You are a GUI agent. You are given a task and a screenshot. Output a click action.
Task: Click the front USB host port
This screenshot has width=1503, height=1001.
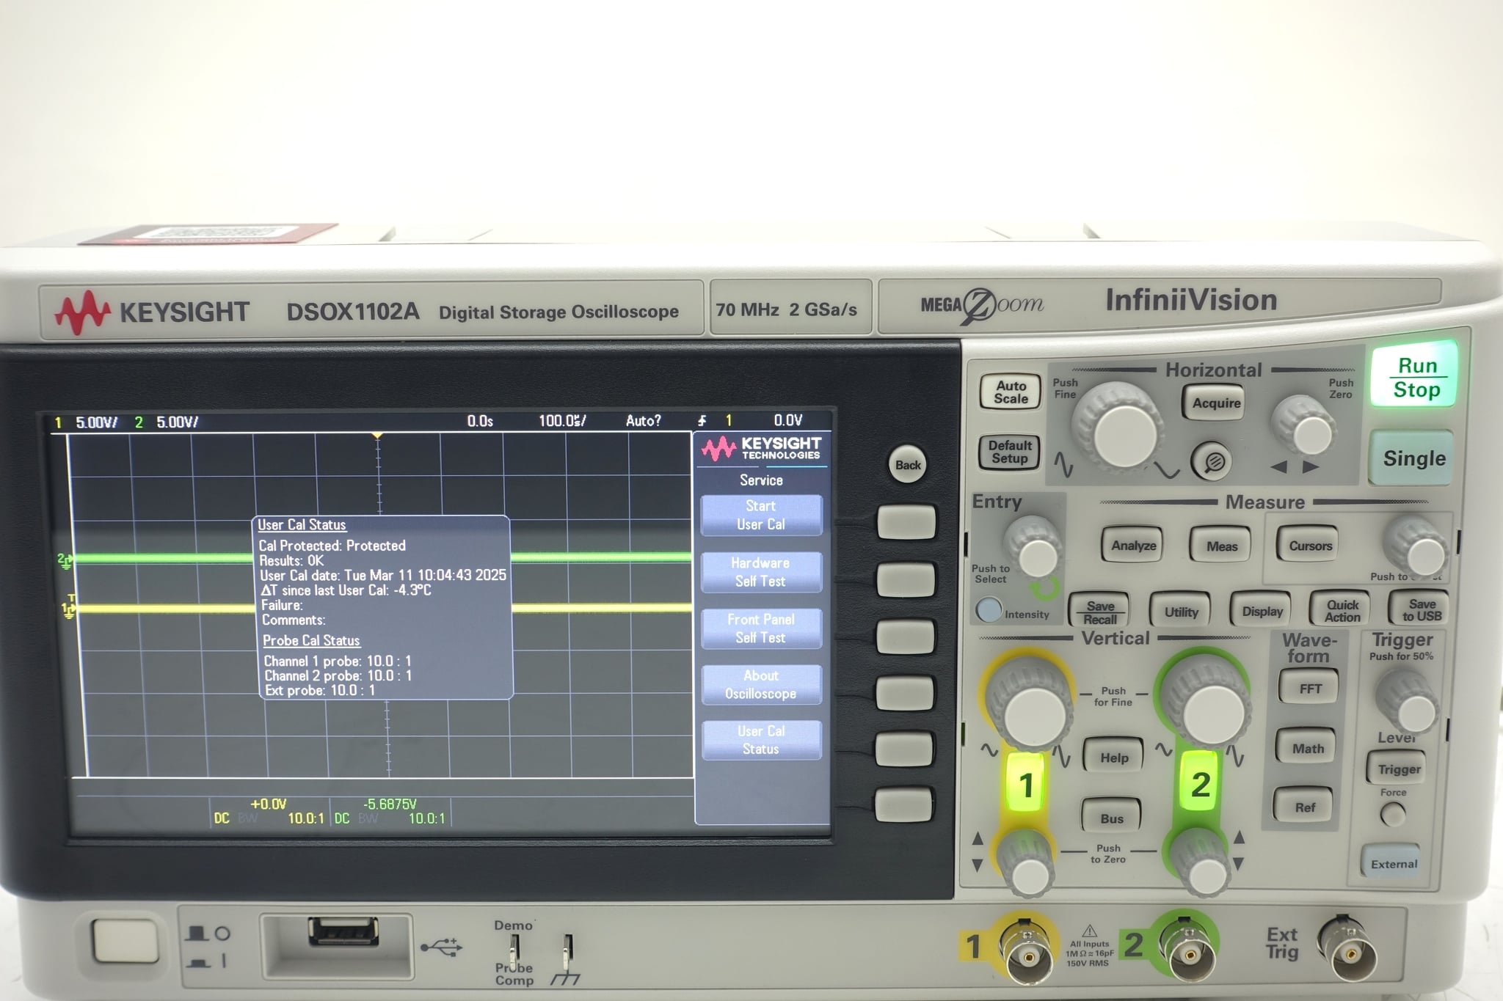343,932
